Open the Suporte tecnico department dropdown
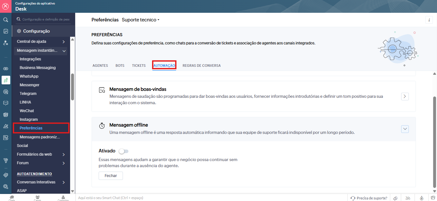 (141, 20)
